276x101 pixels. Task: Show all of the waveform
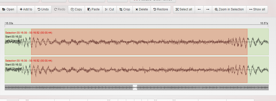pyautogui.click(x=257, y=9)
